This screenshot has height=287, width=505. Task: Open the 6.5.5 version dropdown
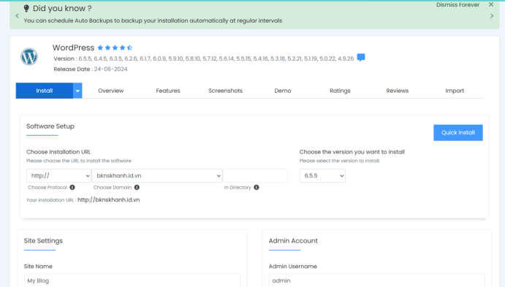coord(322,176)
